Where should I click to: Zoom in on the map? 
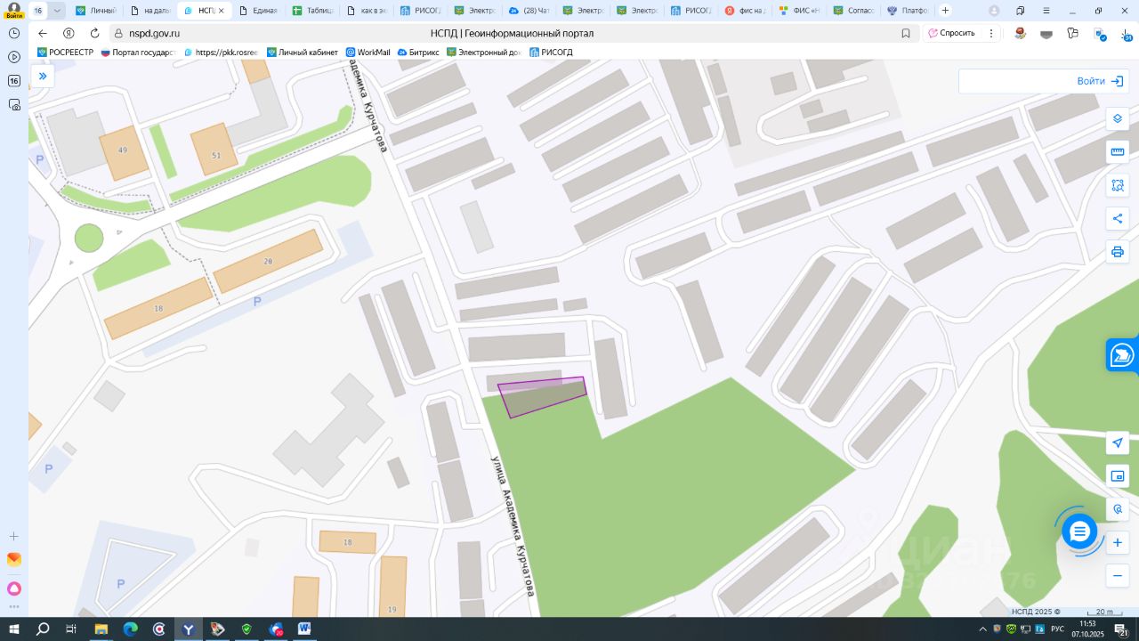[1118, 542]
